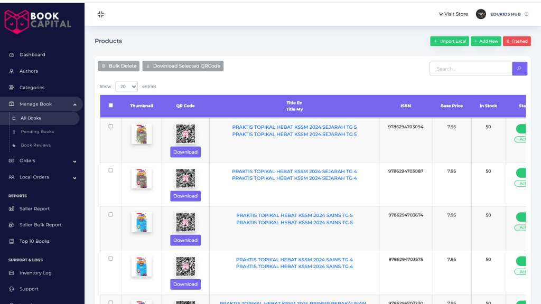Select checkbox for SAINS TG 4 row
541x304 pixels.
pyautogui.click(x=110, y=259)
